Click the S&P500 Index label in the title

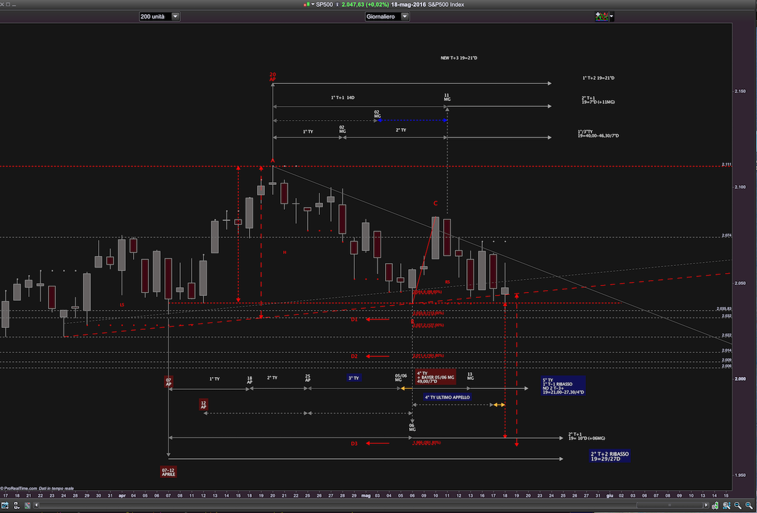pyautogui.click(x=446, y=4)
